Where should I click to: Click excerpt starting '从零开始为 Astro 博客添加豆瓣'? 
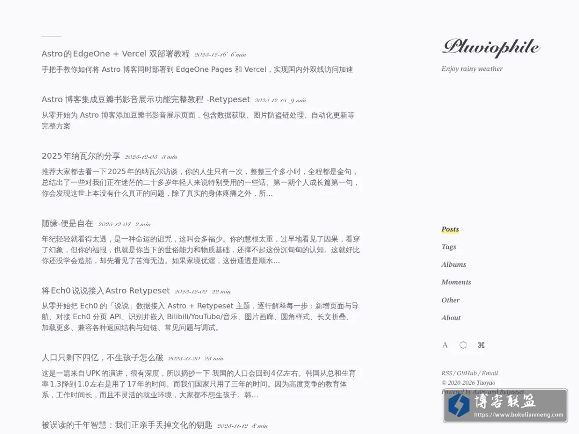pos(198,121)
